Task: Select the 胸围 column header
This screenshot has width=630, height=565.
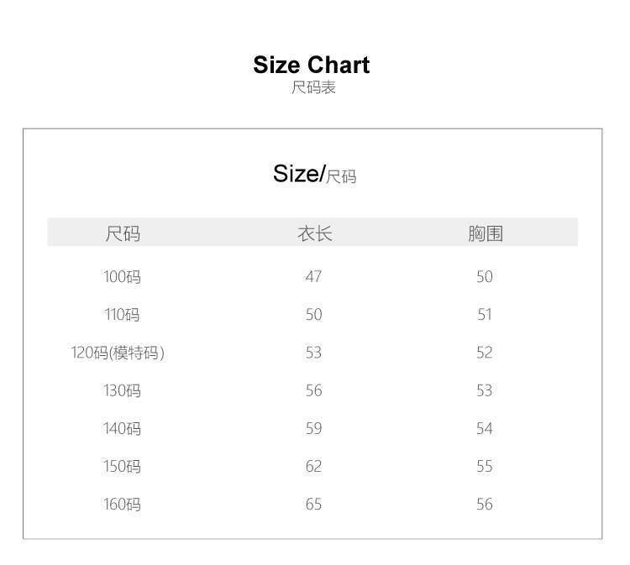Action: tap(485, 233)
